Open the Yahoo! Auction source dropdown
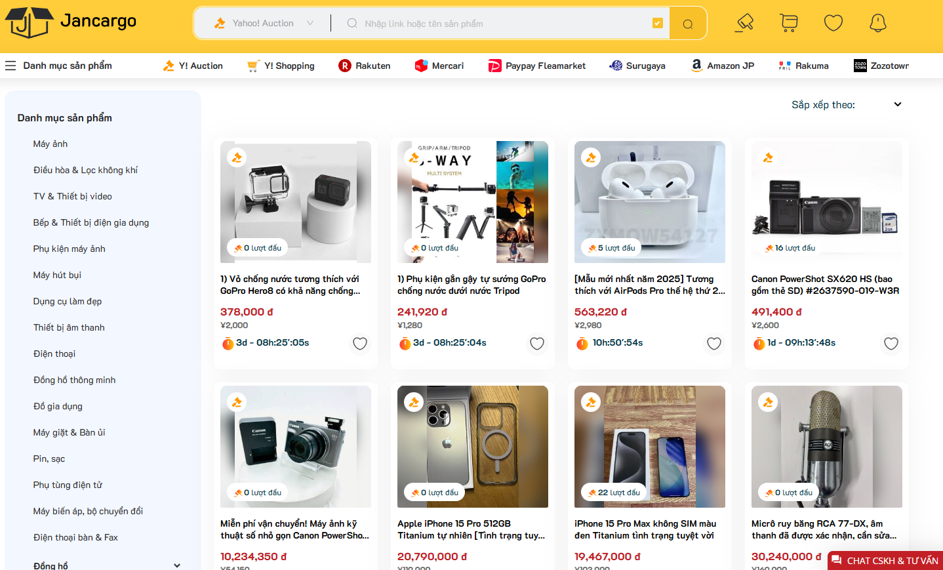The image size is (943, 570). (264, 24)
